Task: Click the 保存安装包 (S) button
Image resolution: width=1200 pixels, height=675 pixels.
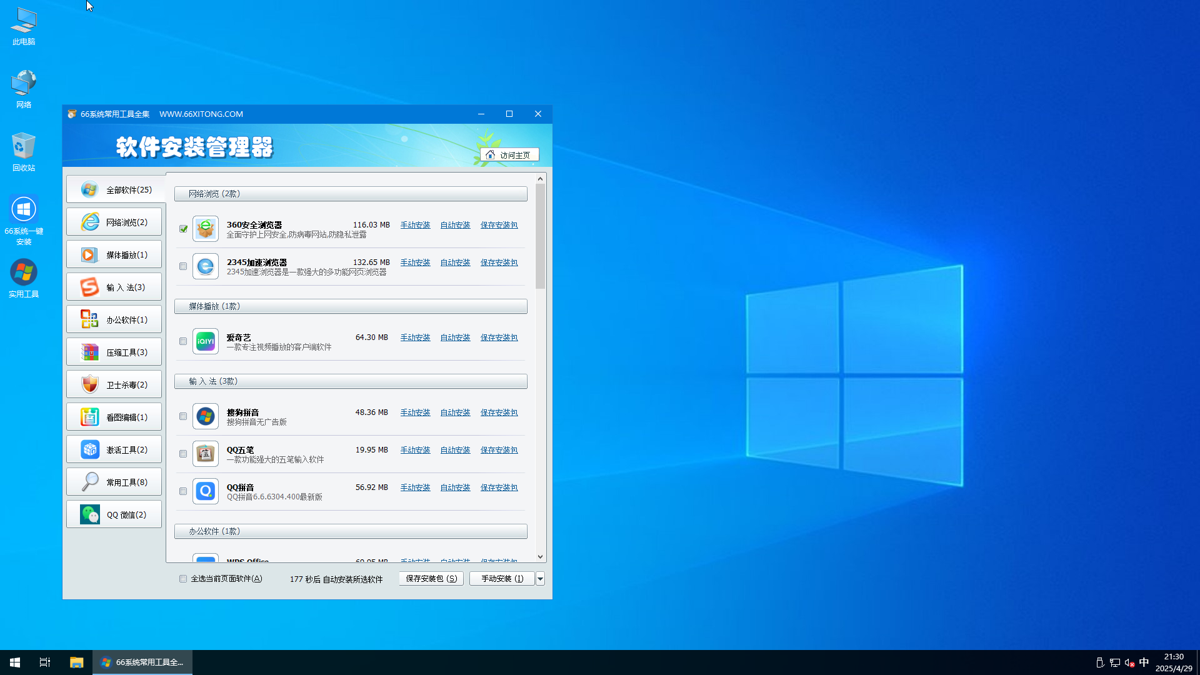Action: pyautogui.click(x=431, y=579)
